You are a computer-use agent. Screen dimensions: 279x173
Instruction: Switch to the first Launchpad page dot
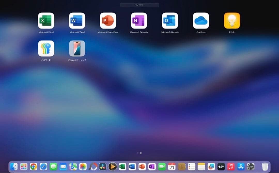point(137,153)
